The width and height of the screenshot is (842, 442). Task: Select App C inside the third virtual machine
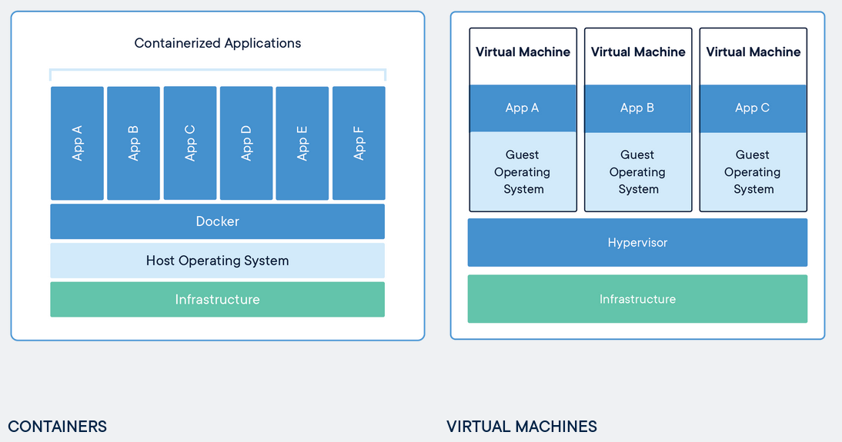pos(753,108)
